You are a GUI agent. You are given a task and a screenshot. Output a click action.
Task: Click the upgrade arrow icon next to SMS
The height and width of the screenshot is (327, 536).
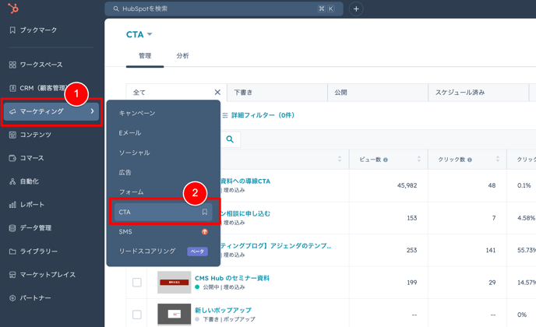point(204,232)
